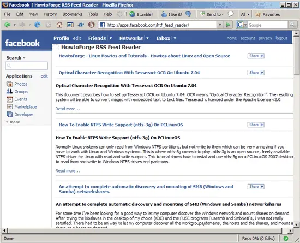Viewport: 300px width, 243px height.
Task: Open Optical Character Recognition With Tesseract link
Action: (129, 73)
